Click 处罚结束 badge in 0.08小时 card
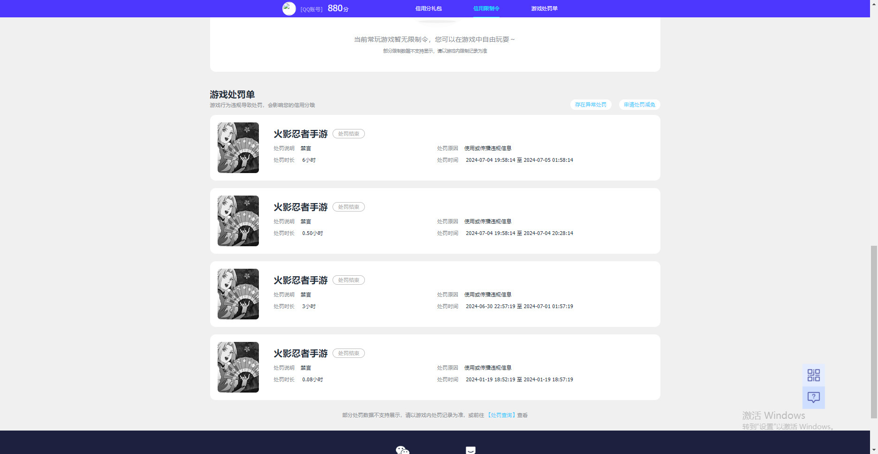 pos(348,353)
